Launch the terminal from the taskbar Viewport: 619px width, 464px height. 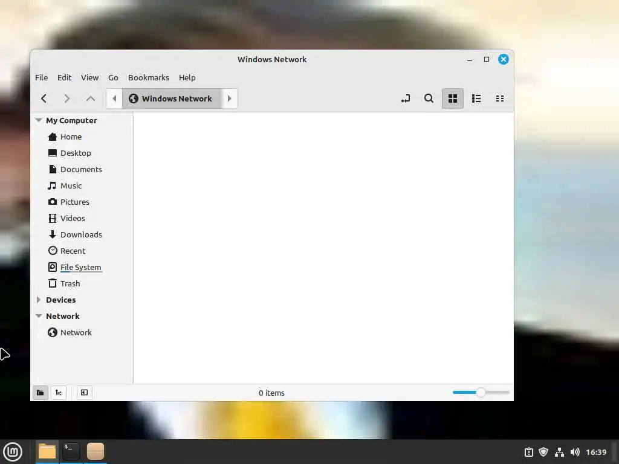point(71,451)
